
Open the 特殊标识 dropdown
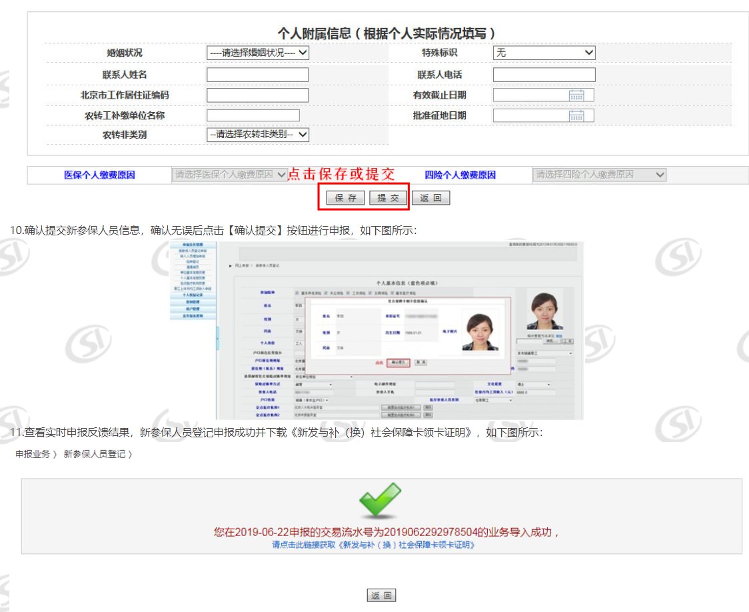(x=544, y=53)
